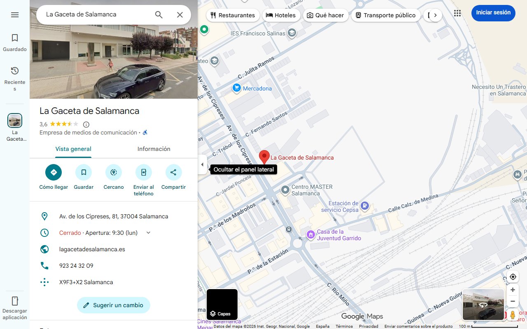Select the Cercano nearby search icon
This screenshot has height=329, width=527.
pyautogui.click(x=113, y=172)
